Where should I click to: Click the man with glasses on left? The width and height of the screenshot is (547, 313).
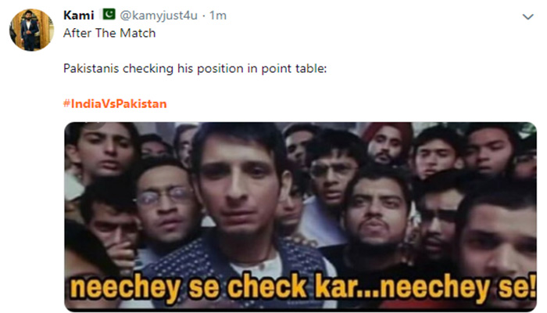(x=164, y=206)
